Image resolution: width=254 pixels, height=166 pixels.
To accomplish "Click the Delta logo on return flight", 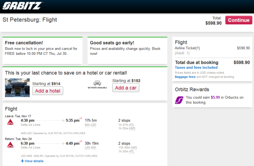I will (10, 145).
